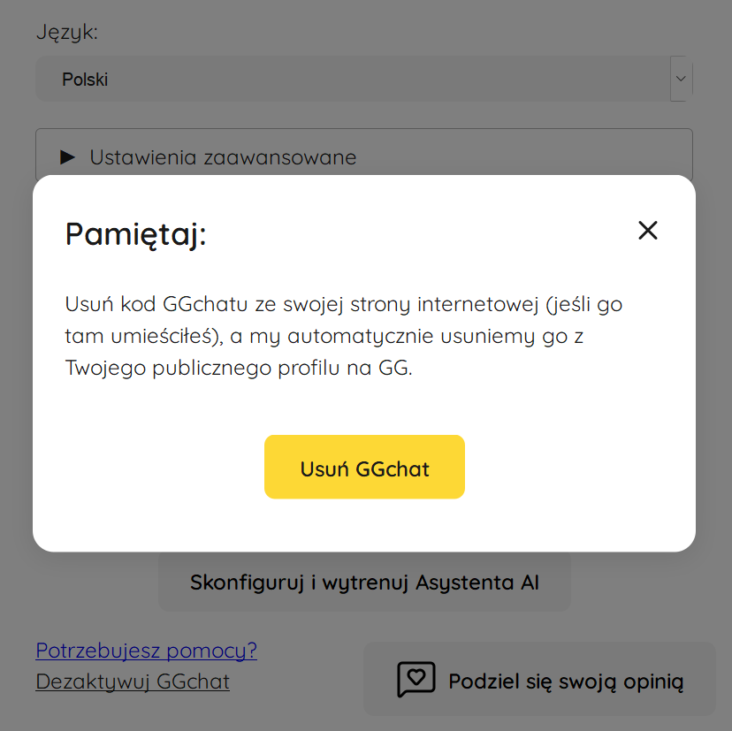Open the Potrzebujesz pomocy? help link
The image size is (732, 731).
[x=146, y=650]
